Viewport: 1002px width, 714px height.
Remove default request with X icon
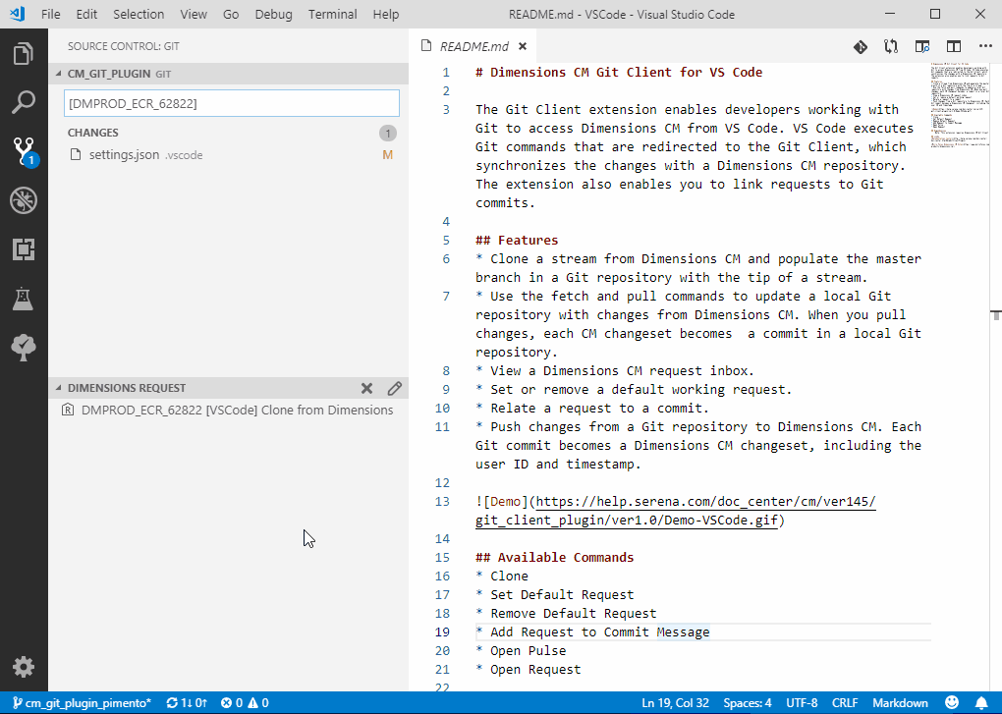(366, 388)
